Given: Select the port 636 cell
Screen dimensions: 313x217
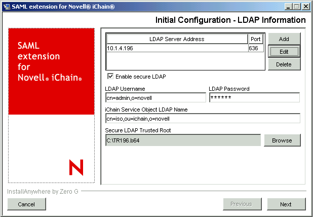Looking at the screenshot, I should pos(256,48).
